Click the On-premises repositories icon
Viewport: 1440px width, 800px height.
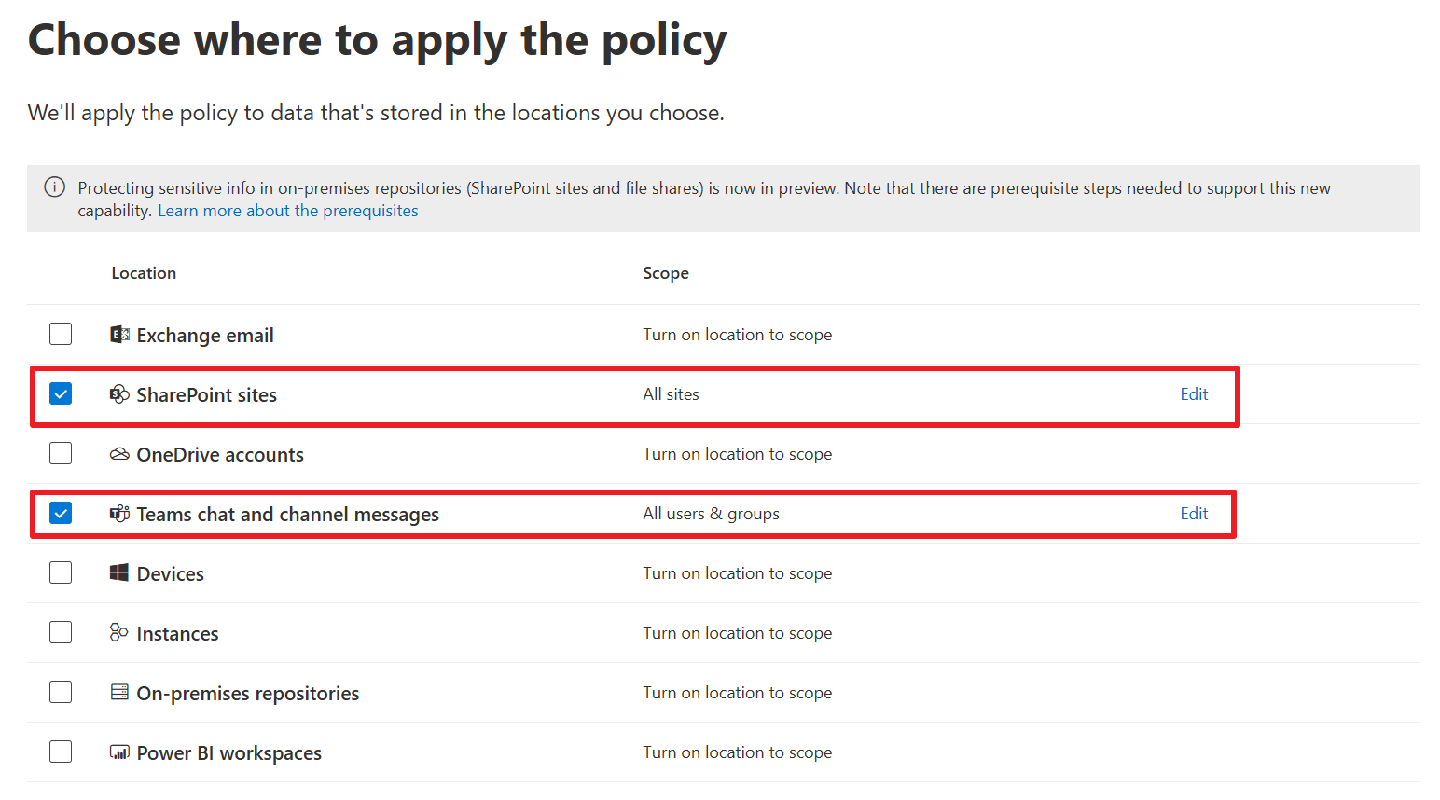point(119,692)
